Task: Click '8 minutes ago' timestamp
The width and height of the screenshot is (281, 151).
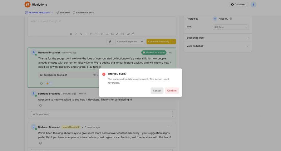Action: tap(69, 53)
